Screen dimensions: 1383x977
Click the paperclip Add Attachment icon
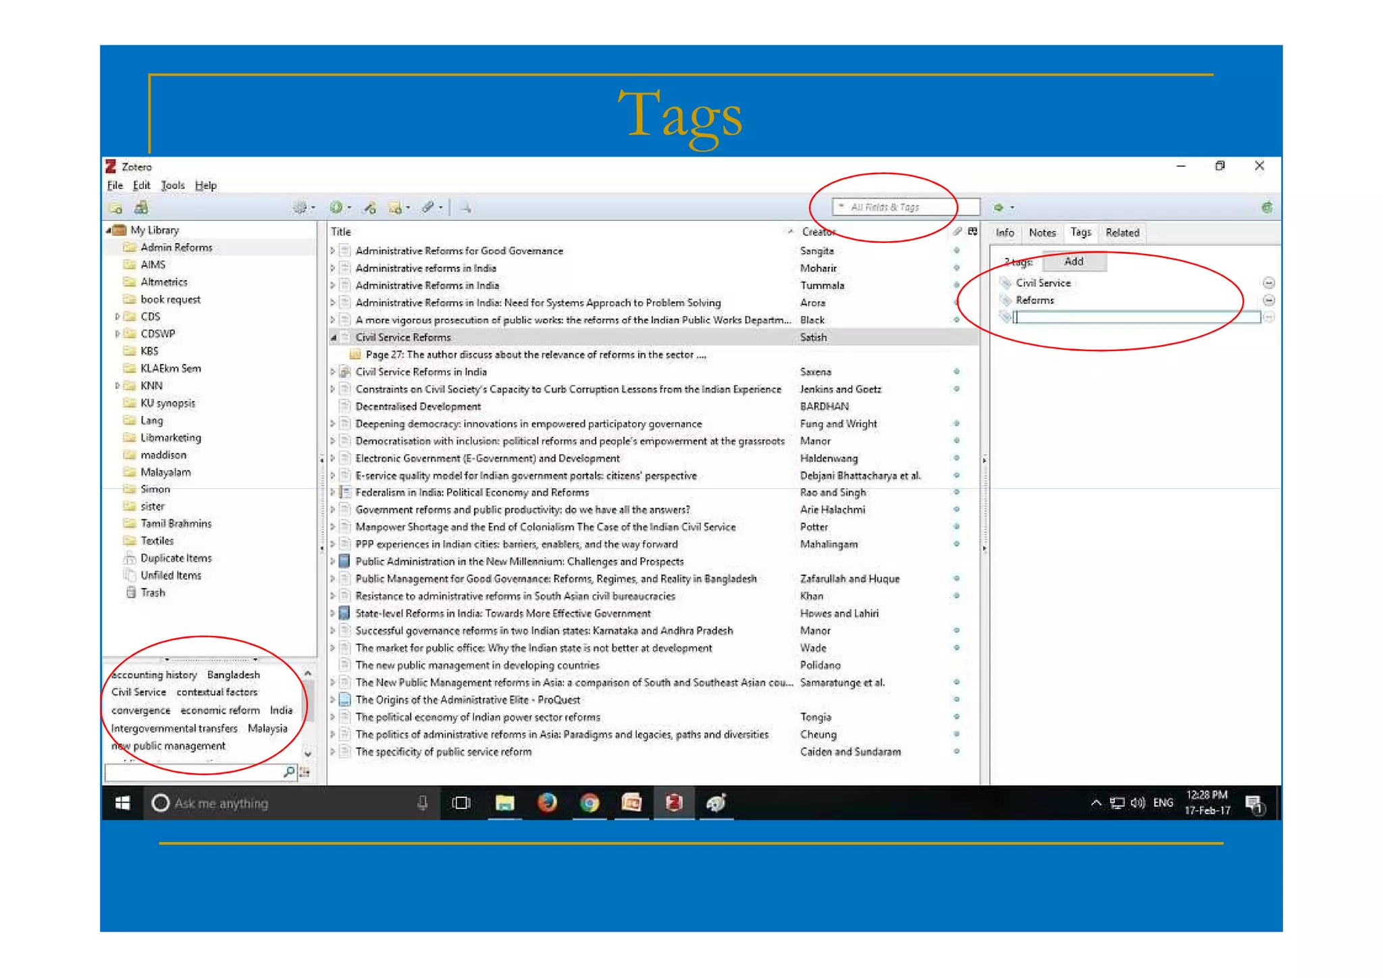point(428,207)
